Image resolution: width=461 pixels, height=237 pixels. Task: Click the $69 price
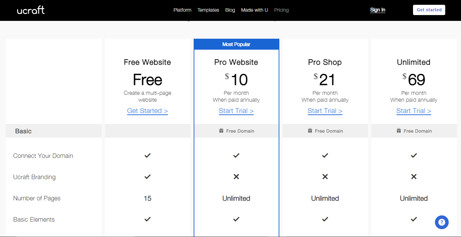414,80
